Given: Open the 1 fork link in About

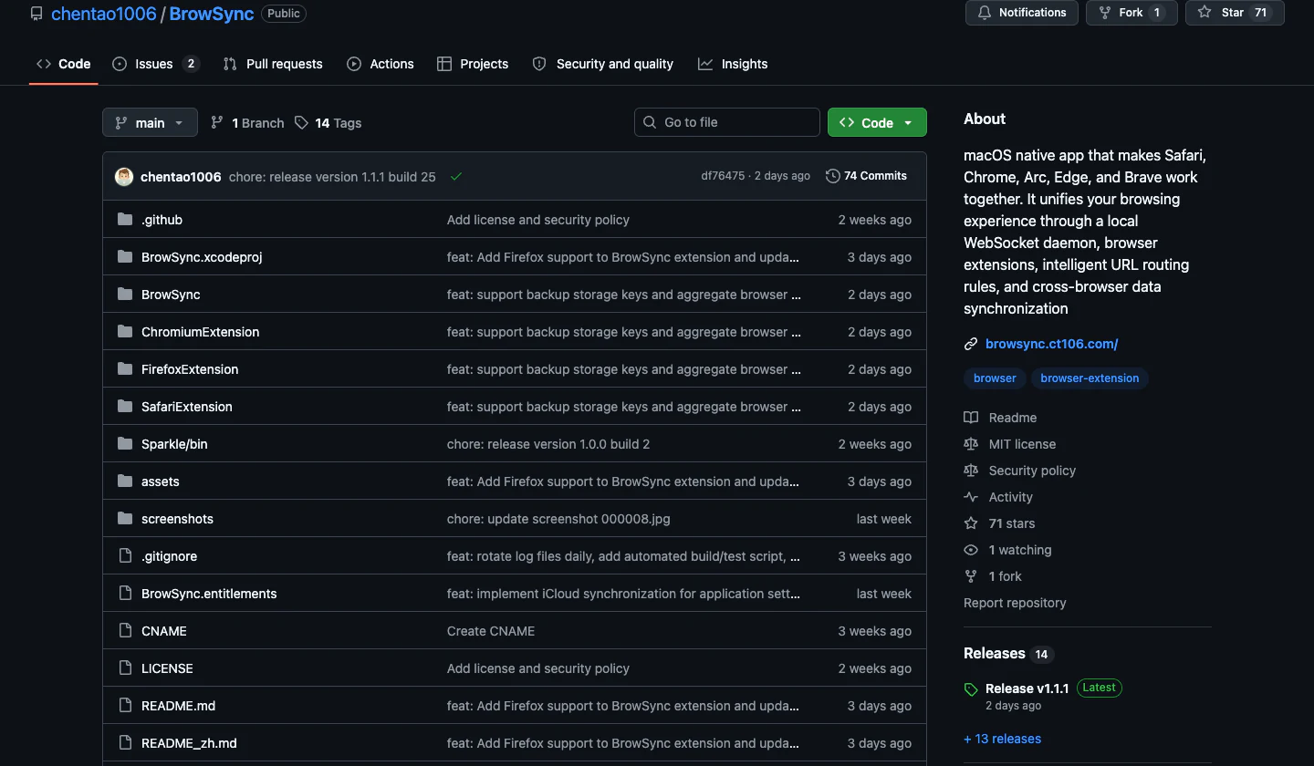Looking at the screenshot, I should tap(1006, 576).
